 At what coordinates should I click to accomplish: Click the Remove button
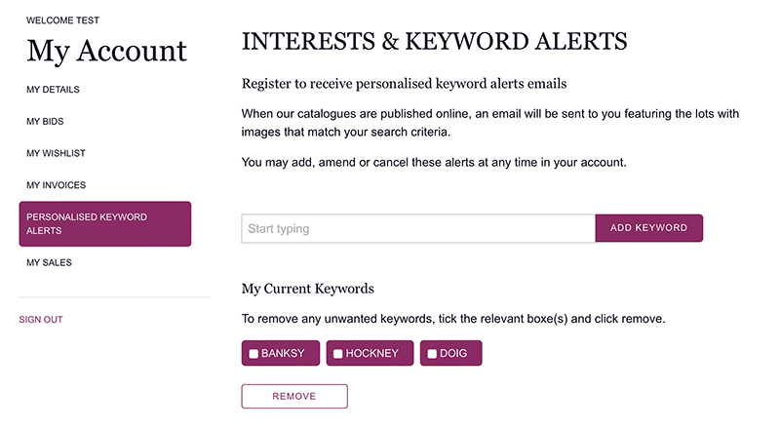click(294, 397)
